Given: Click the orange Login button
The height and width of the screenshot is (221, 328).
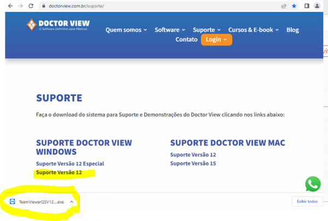Looking at the screenshot, I should click(x=216, y=40).
